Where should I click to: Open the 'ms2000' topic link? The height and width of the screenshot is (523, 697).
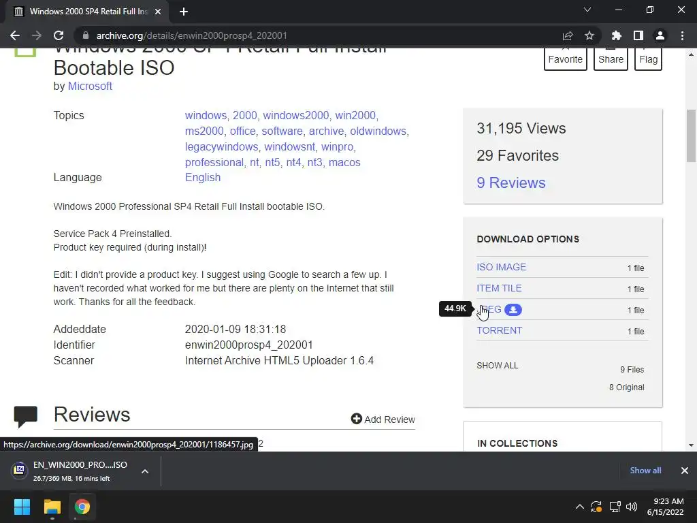click(204, 131)
